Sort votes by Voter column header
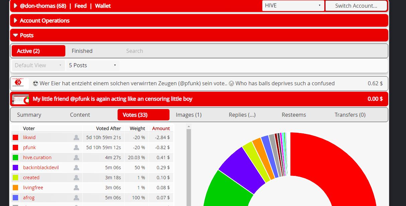Viewport: 406px width, 206px height. click(29, 128)
